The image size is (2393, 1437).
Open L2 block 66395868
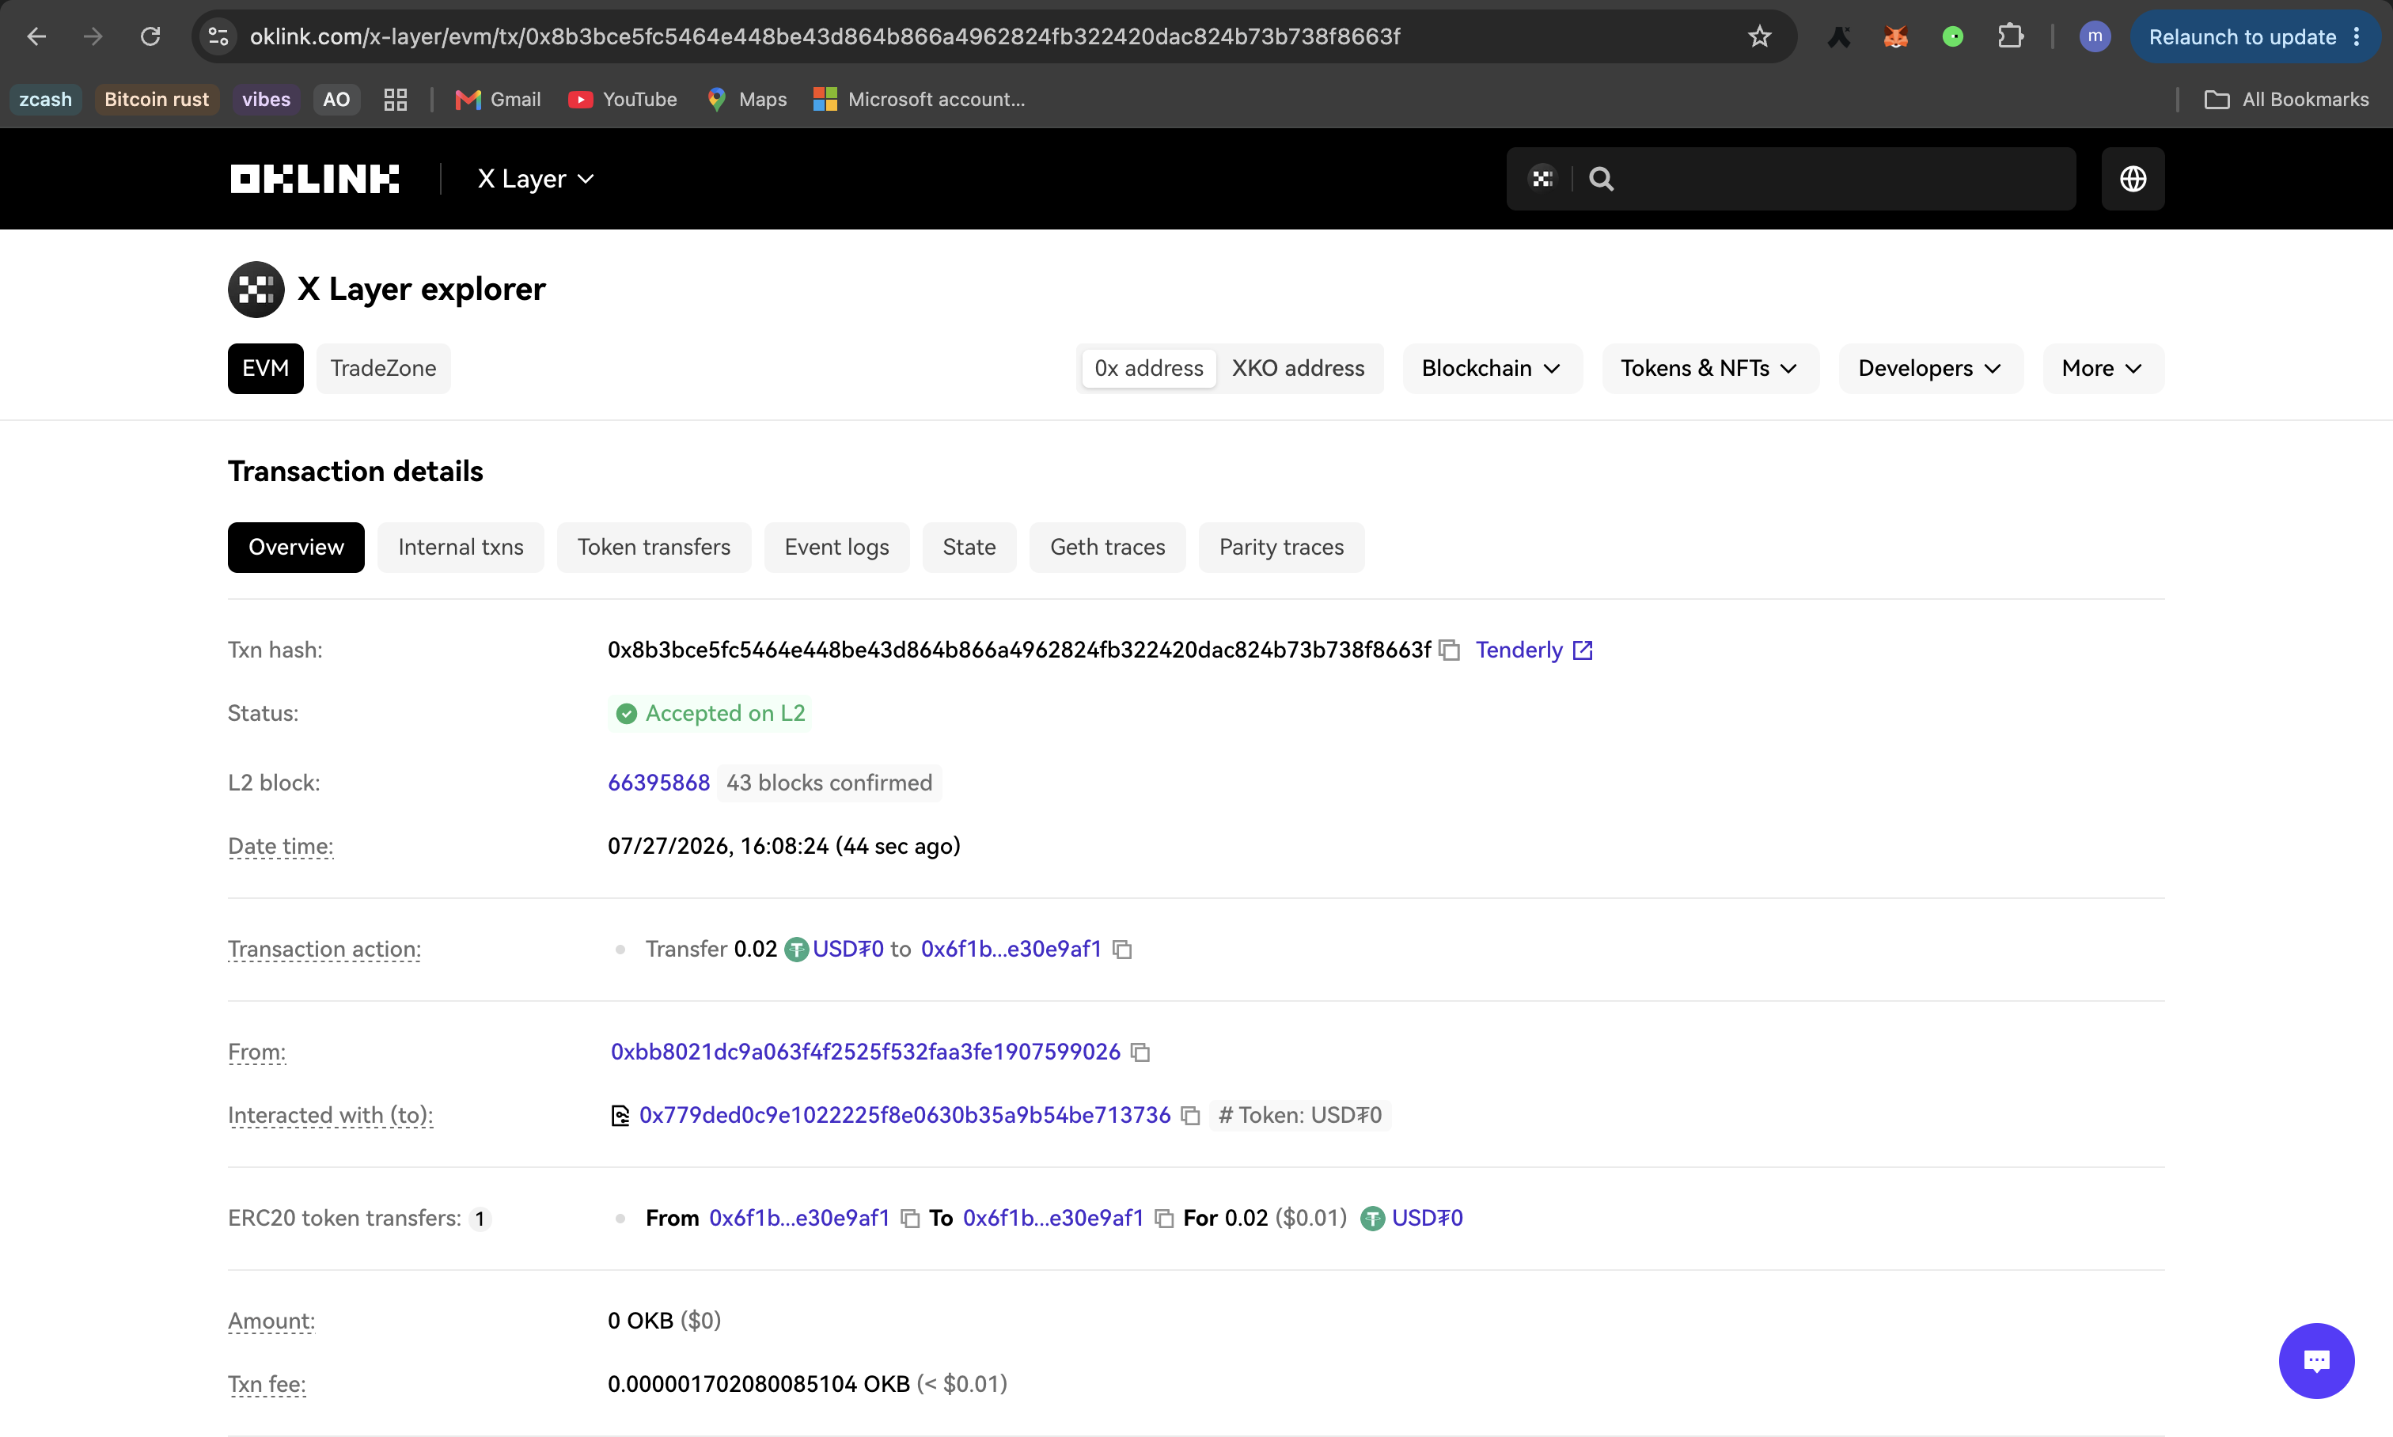point(658,783)
